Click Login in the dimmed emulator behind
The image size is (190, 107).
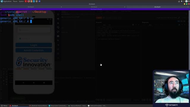click(34, 45)
